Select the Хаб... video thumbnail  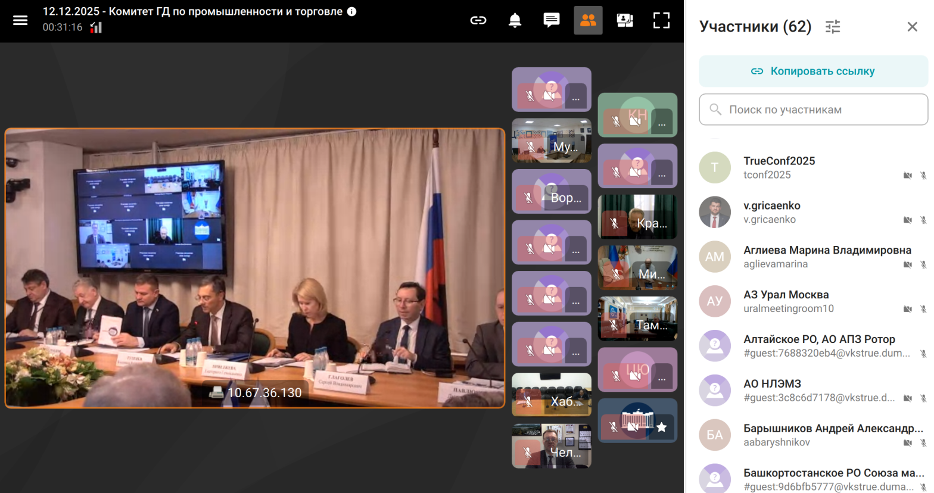pyautogui.click(x=551, y=394)
